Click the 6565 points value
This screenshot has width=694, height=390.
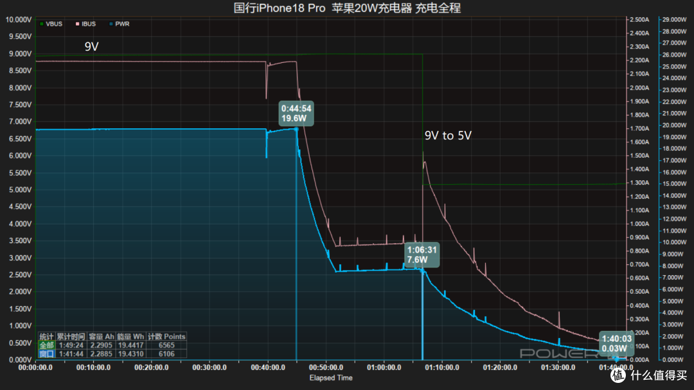(166, 345)
